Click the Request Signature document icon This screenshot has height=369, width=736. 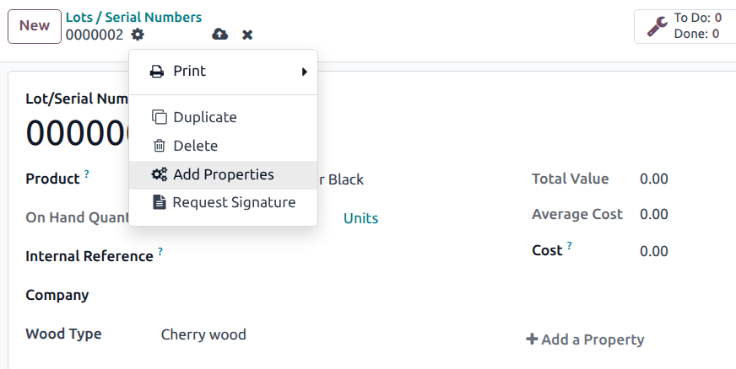tap(158, 202)
